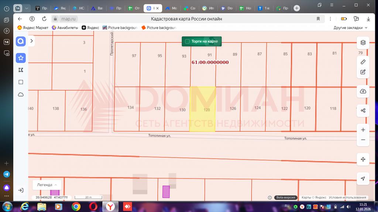Click the cloud upload icon
Image resolution: width=378 pixels, height=212 pixels.
click(x=363, y=91)
